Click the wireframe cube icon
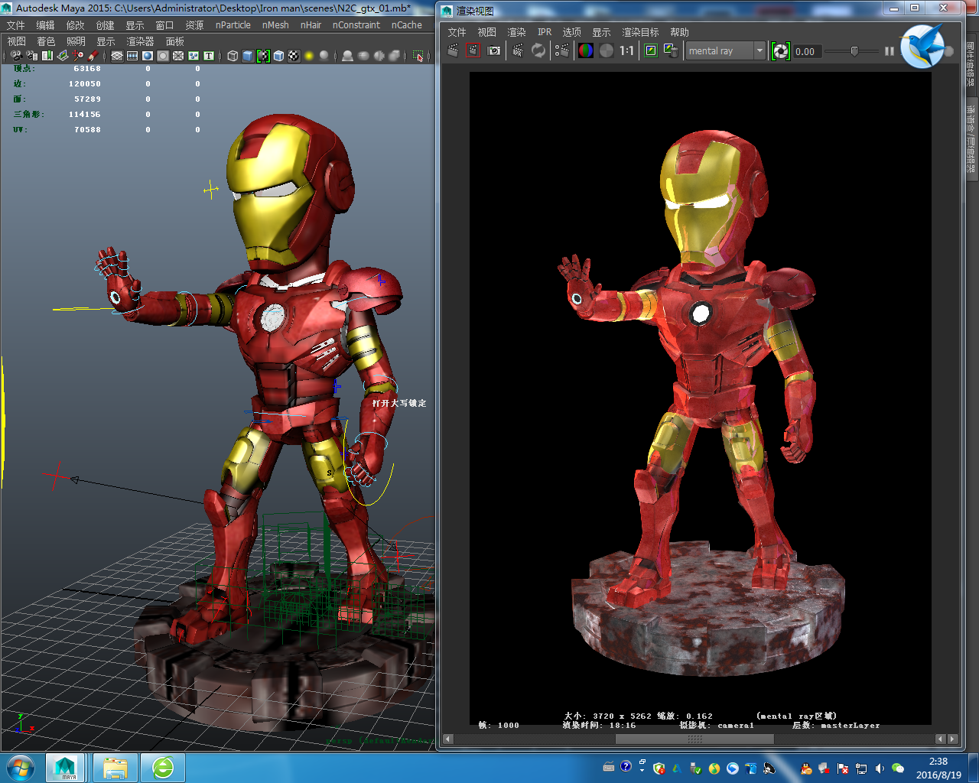Viewport: 979px width, 783px height. [233, 56]
